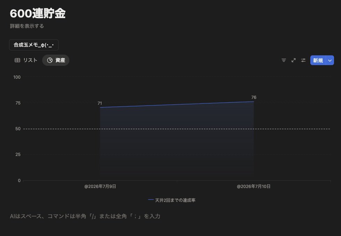Open 合成玉メモ linked page button
This screenshot has width=341, height=236.
coord(34,45)
